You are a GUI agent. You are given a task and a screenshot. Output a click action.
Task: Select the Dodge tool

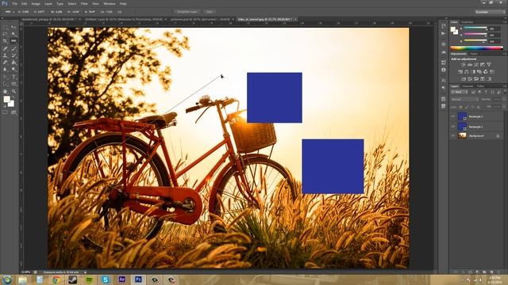[13, 69]
